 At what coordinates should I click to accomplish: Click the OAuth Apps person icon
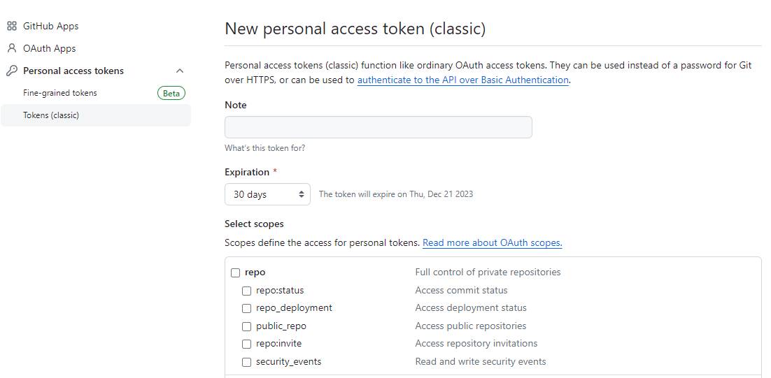[12, 48]
